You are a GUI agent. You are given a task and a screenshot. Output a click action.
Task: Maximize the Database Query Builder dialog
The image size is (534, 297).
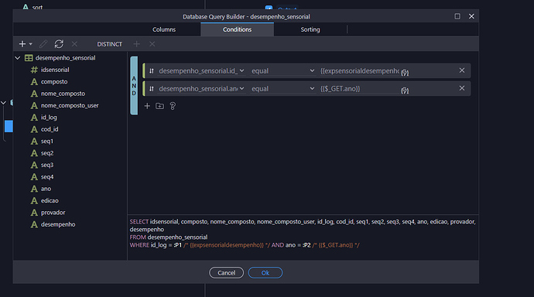[x=457, y=16]
